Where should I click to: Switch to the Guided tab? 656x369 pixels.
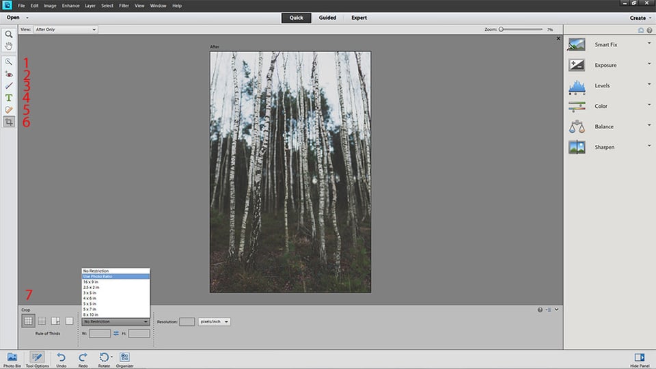point(327,18)
